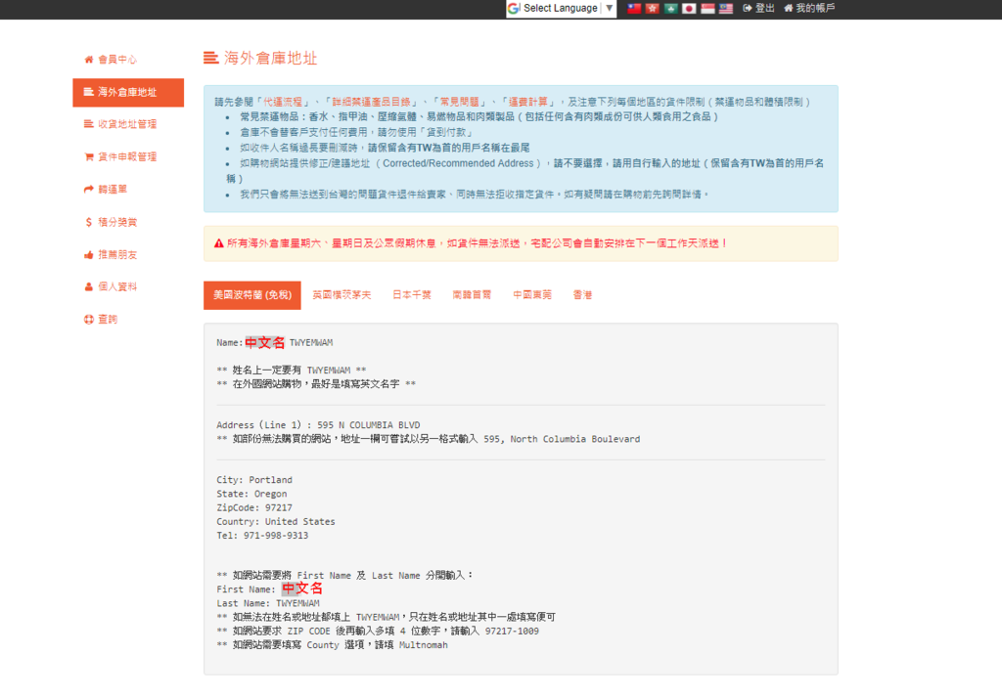Open 個人資料 in sidebar

coord(117,287)
